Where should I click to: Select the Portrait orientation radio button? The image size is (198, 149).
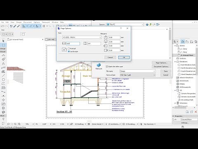[x=69, y=48]
